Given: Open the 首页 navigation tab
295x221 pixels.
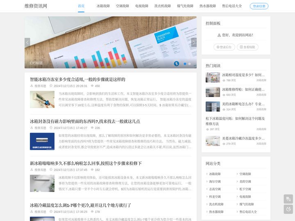Looking at the screenshot, I should click(81, 6).
